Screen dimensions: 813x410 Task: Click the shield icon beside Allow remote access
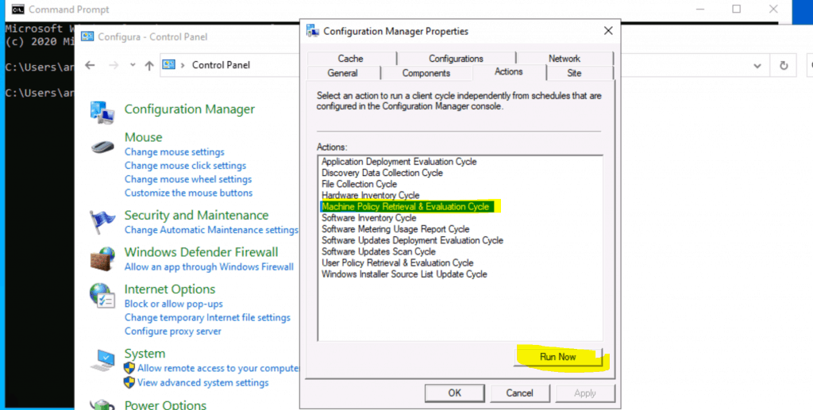click(x=129, y=368)
